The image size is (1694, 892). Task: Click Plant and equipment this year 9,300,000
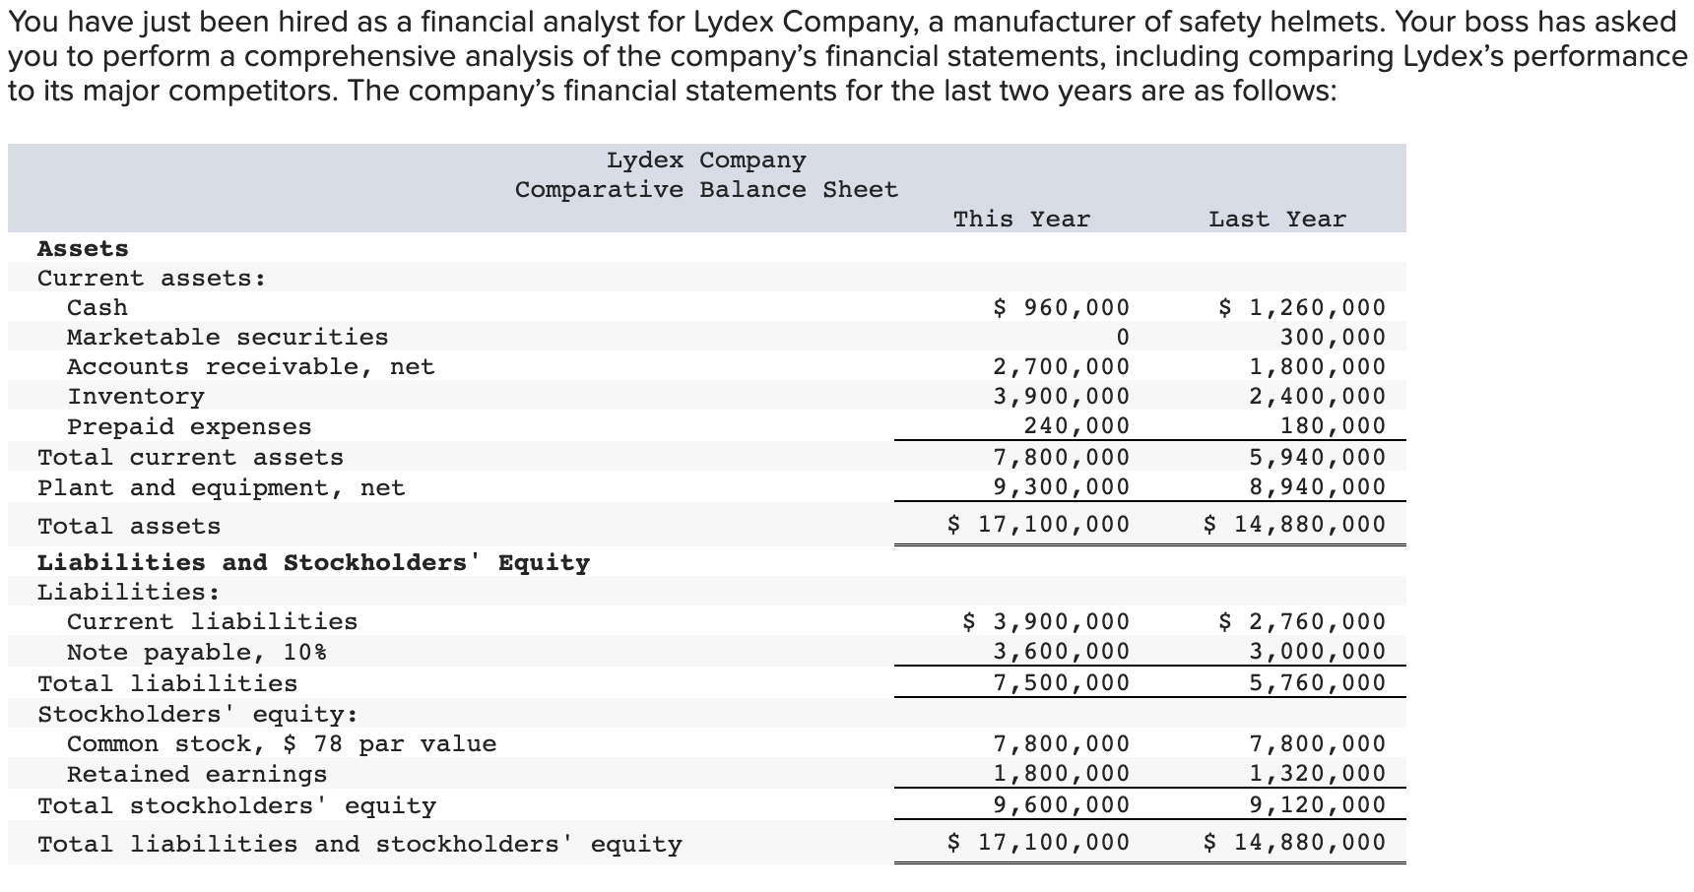point(1061,487)
